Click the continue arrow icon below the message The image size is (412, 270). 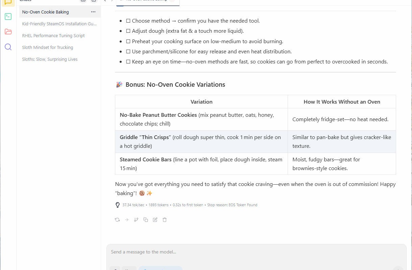[127, 220]
